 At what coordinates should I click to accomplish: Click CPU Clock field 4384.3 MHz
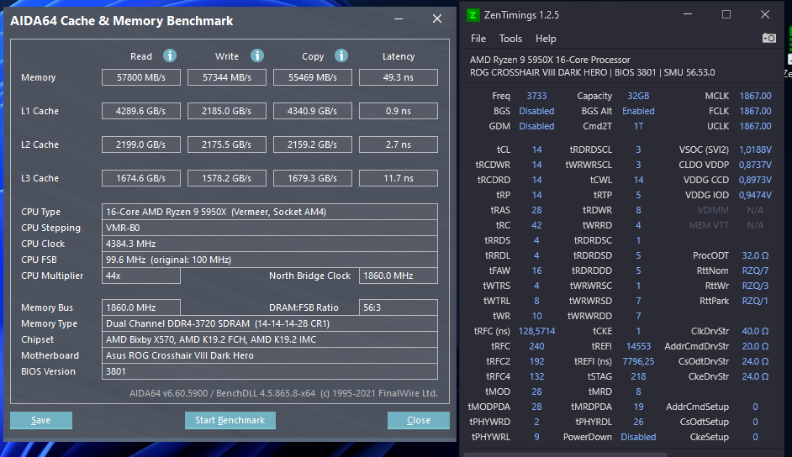[x=270, y=244]
